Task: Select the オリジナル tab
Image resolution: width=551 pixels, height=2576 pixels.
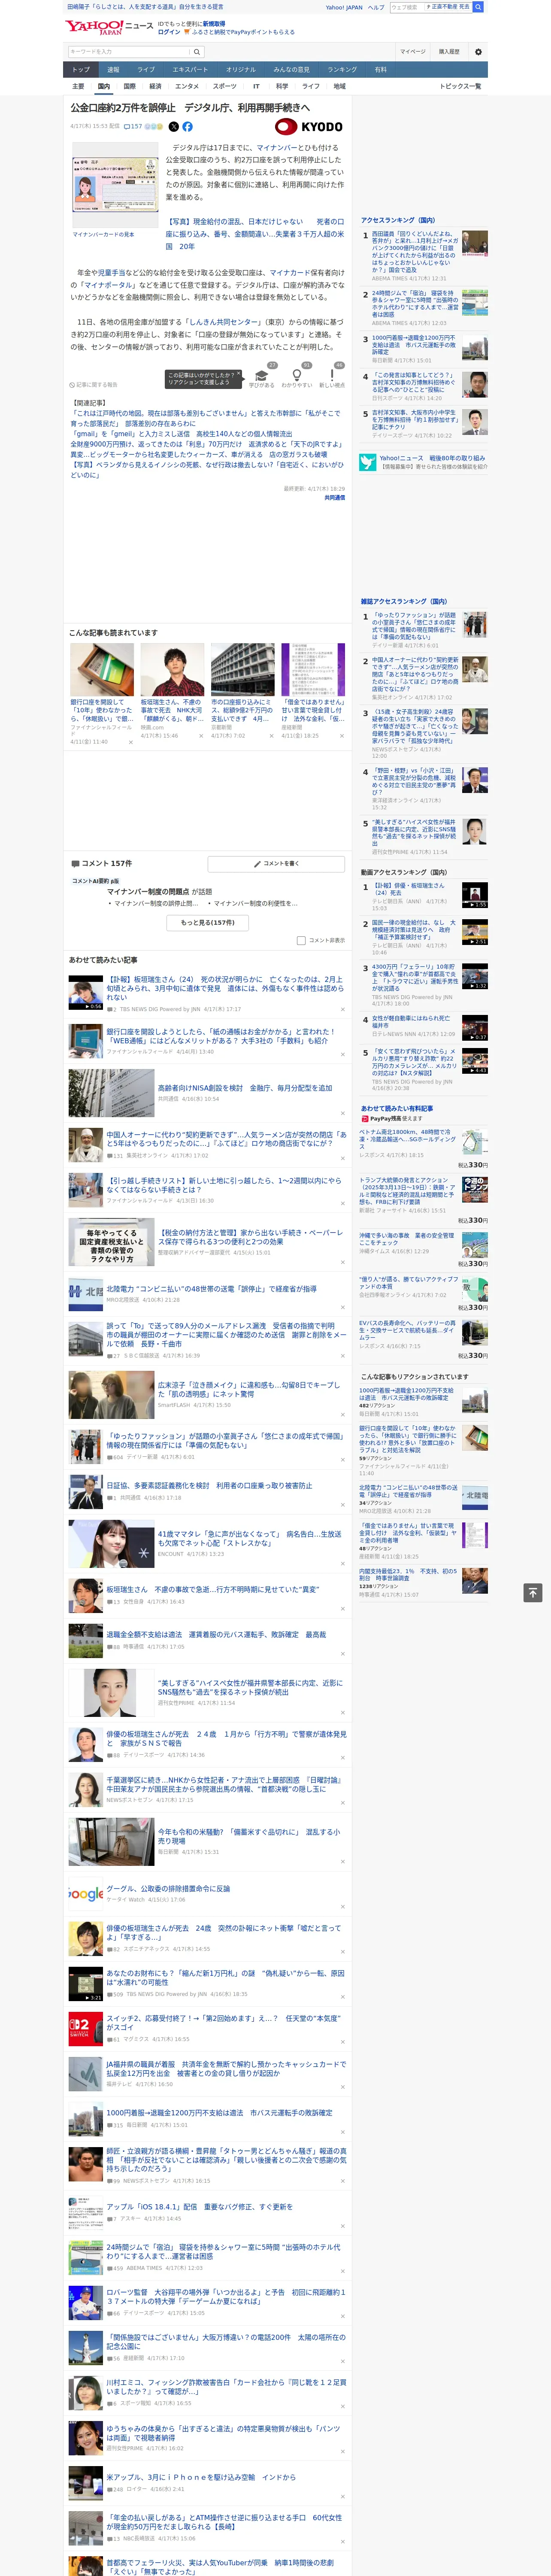Action: click(x=241, y=70)
